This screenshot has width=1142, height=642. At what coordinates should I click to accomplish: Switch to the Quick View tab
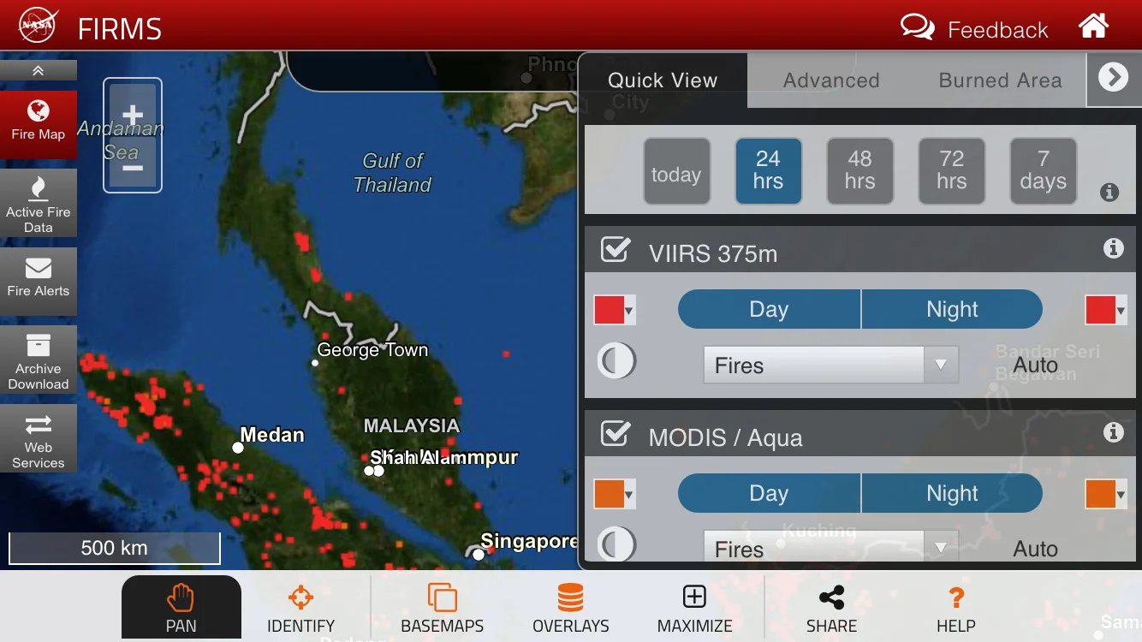663,80
